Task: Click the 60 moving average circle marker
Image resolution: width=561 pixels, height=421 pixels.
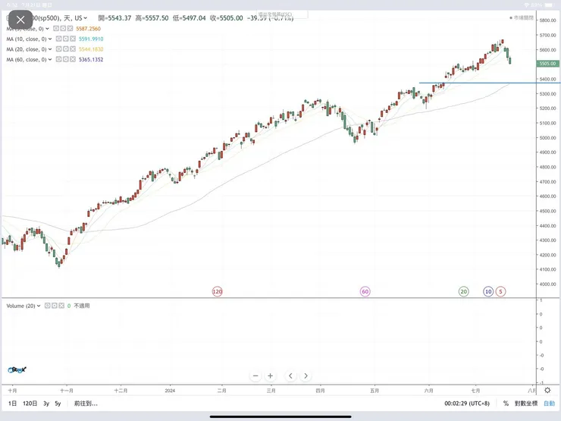Action: click(365, 291)
